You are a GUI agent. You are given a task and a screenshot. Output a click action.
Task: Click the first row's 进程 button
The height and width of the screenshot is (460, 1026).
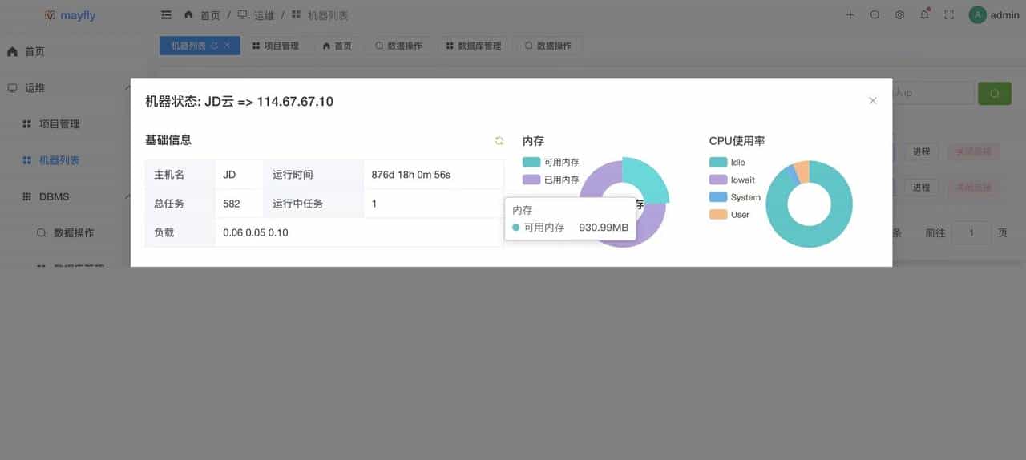pyautogui.click(x=922, y=151)
